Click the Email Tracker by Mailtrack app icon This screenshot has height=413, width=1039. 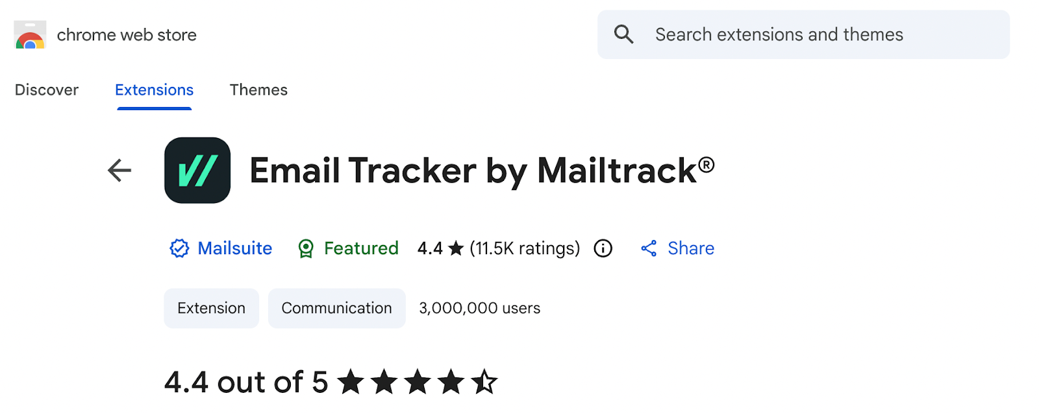click(x=197, y=171)
